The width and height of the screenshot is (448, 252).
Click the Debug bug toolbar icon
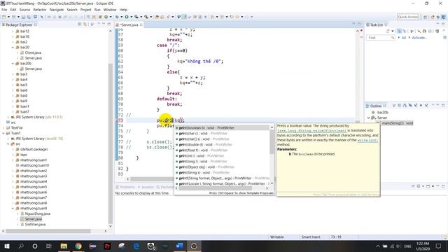click(117, 17)
